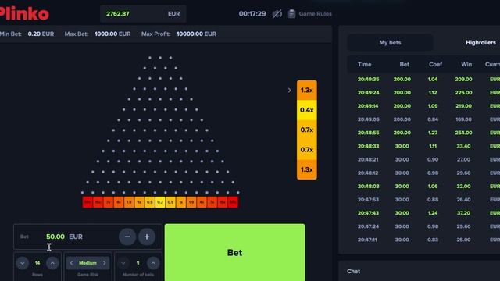Click the 254.00 win amount
The image size is (500, 281).
coord(463,133)
